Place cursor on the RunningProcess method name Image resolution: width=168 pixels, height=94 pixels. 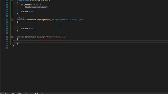tap(44, 20)
